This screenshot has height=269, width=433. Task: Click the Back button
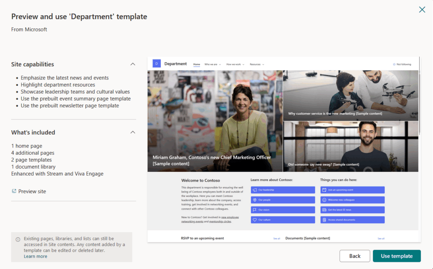coord(355,256)
